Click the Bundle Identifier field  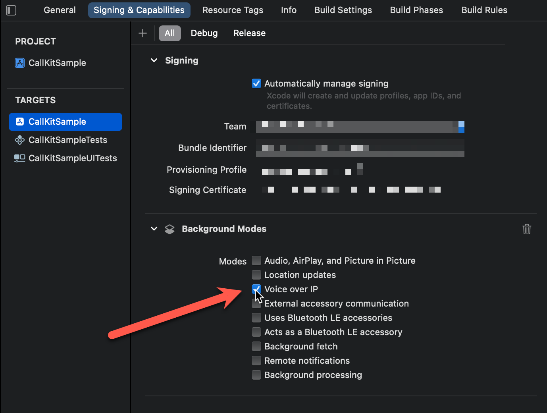click(360, 148)
